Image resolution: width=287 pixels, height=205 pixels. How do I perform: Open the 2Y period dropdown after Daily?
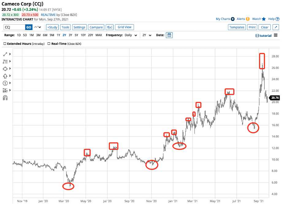(x=147, y=35)
